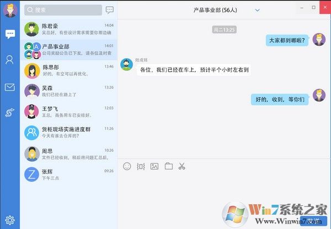This screenshot has height=229, width=331.
Task: Click 陆成铭's avatar in the chat
Action: 127,64
